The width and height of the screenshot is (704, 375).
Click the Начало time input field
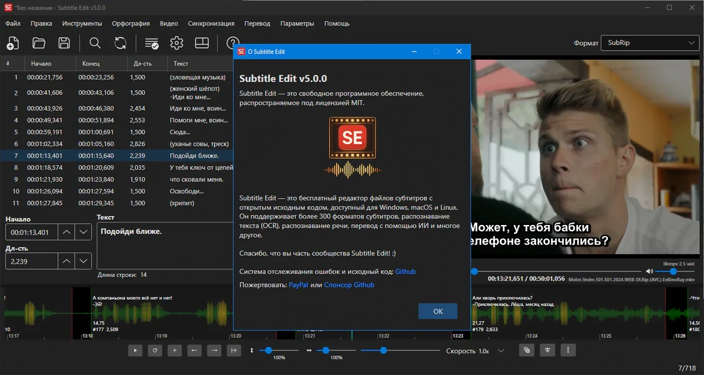32,232
